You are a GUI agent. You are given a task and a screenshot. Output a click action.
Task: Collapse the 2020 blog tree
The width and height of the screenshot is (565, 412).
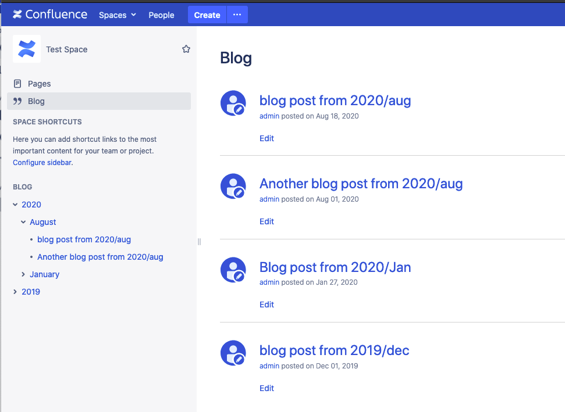point(15,204)
